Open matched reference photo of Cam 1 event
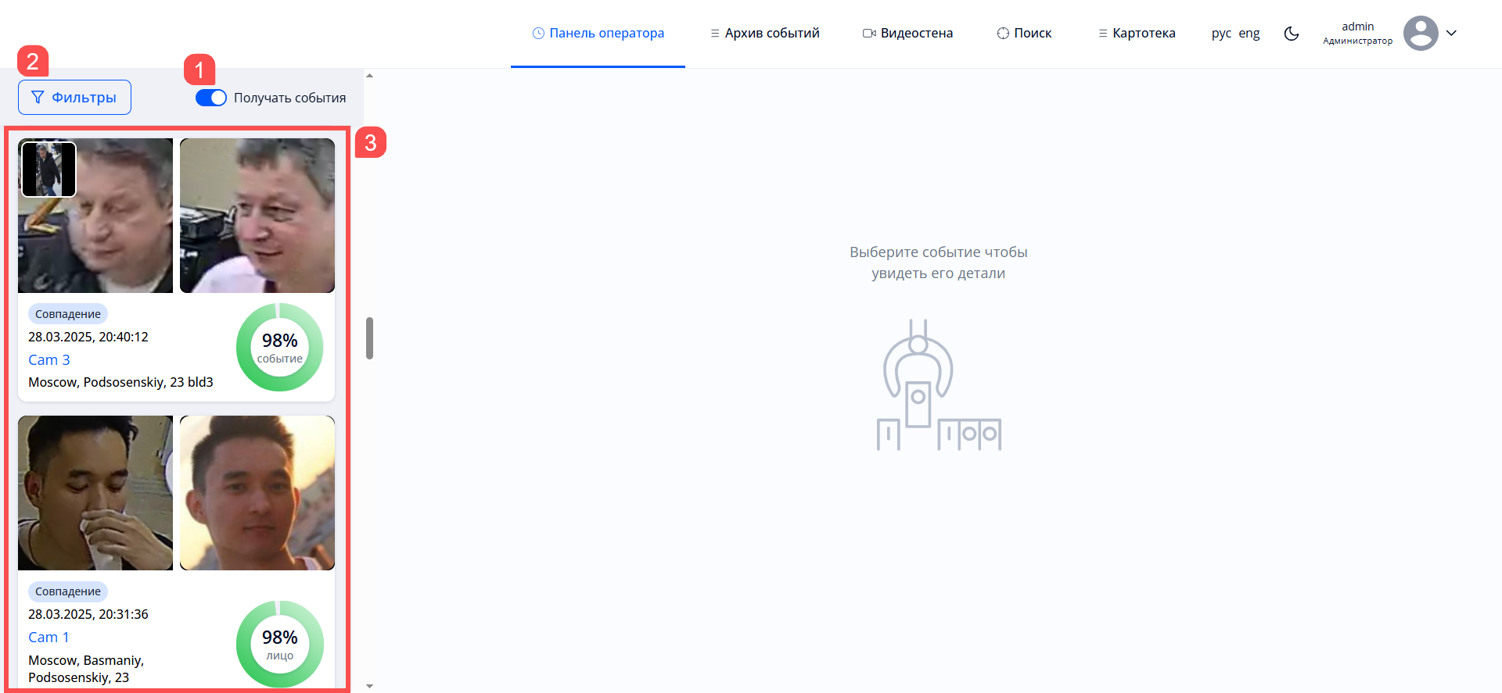The height and width of the screenshot is (693, 1502). [257, 493]
